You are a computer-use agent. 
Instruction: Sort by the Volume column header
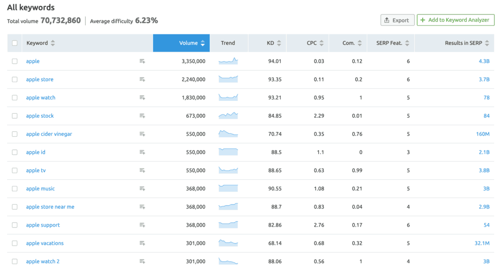(x=182, y=43)
